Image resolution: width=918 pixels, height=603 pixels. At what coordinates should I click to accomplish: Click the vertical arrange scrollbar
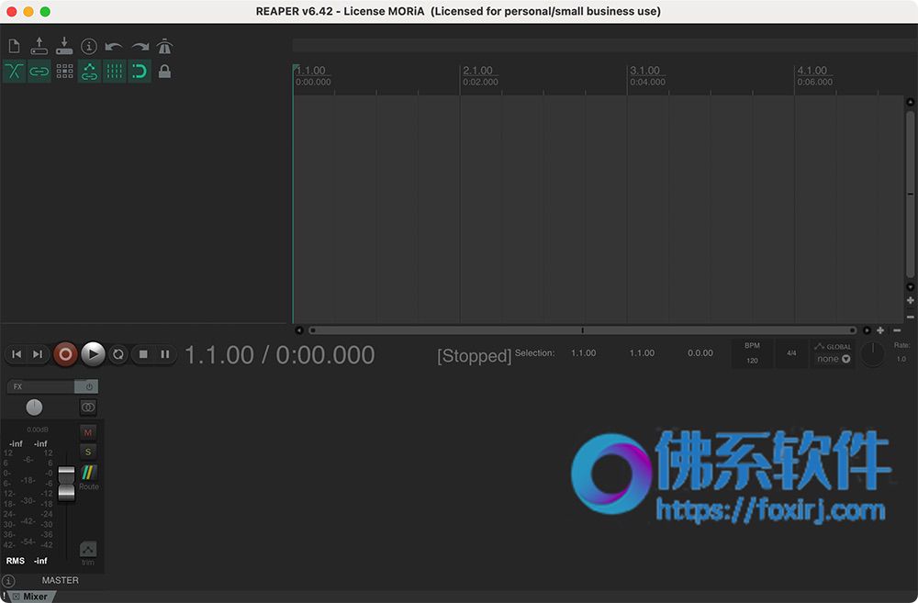[x=911, y=195]
